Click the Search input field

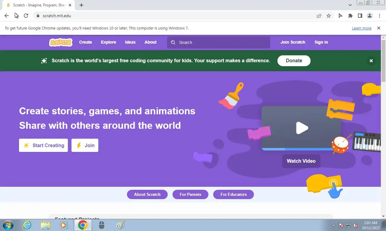(219, 42)
